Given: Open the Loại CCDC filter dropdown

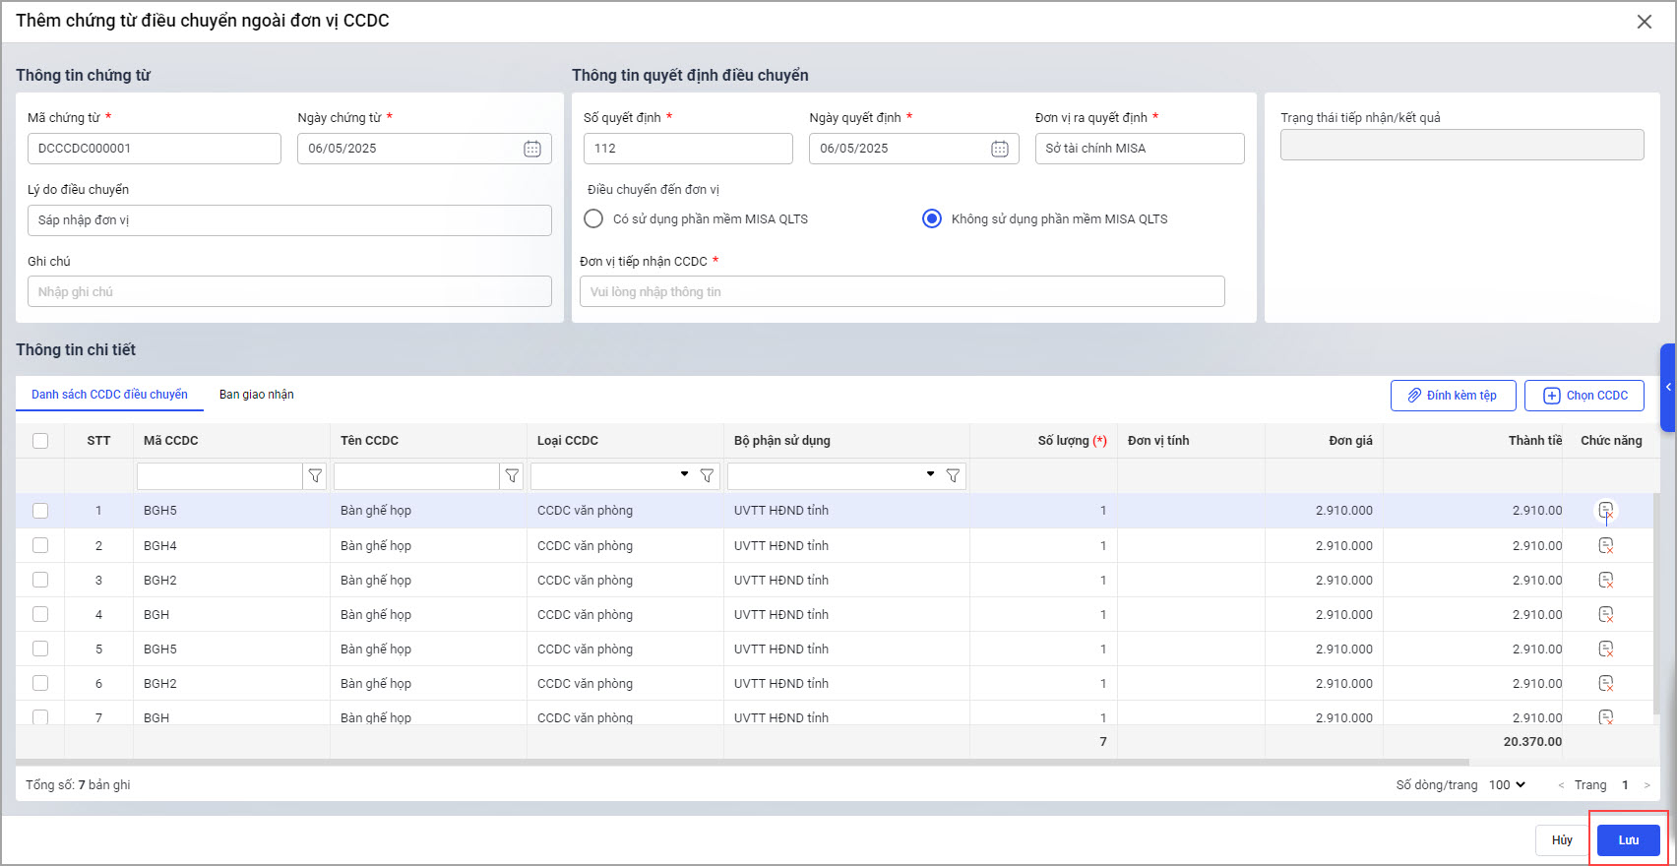Looking at the screenshot, I should pyautogui.click(x=684, y=475).
